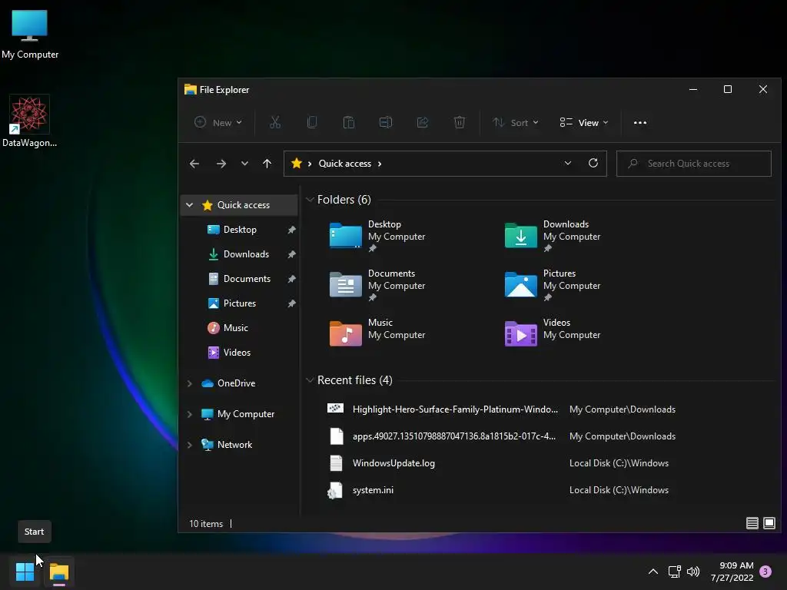This screenshot has height=590, width=787.
Task: Click the network tray icon
Action: point(674,572)
